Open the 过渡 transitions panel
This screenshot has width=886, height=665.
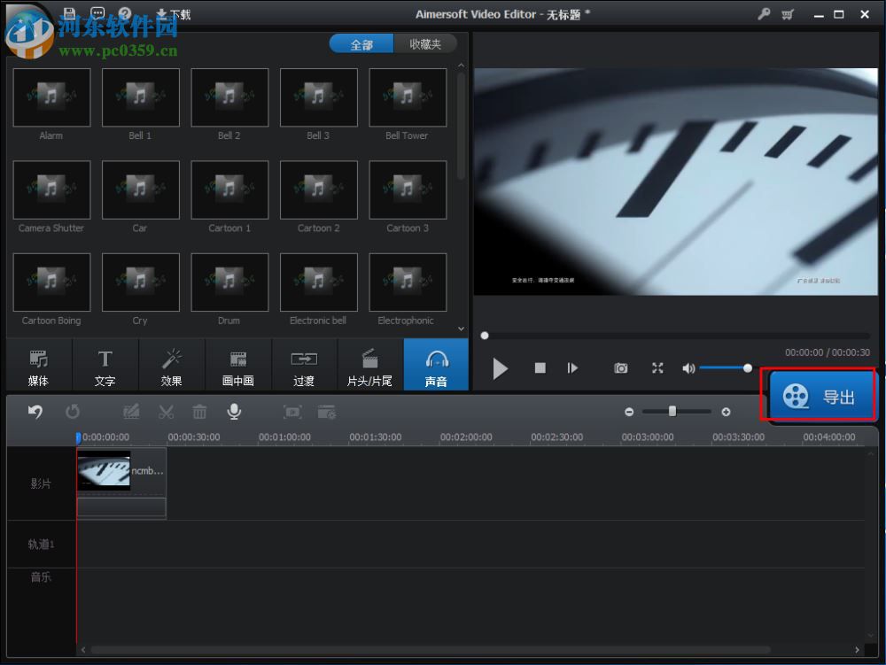pos(304,365)
